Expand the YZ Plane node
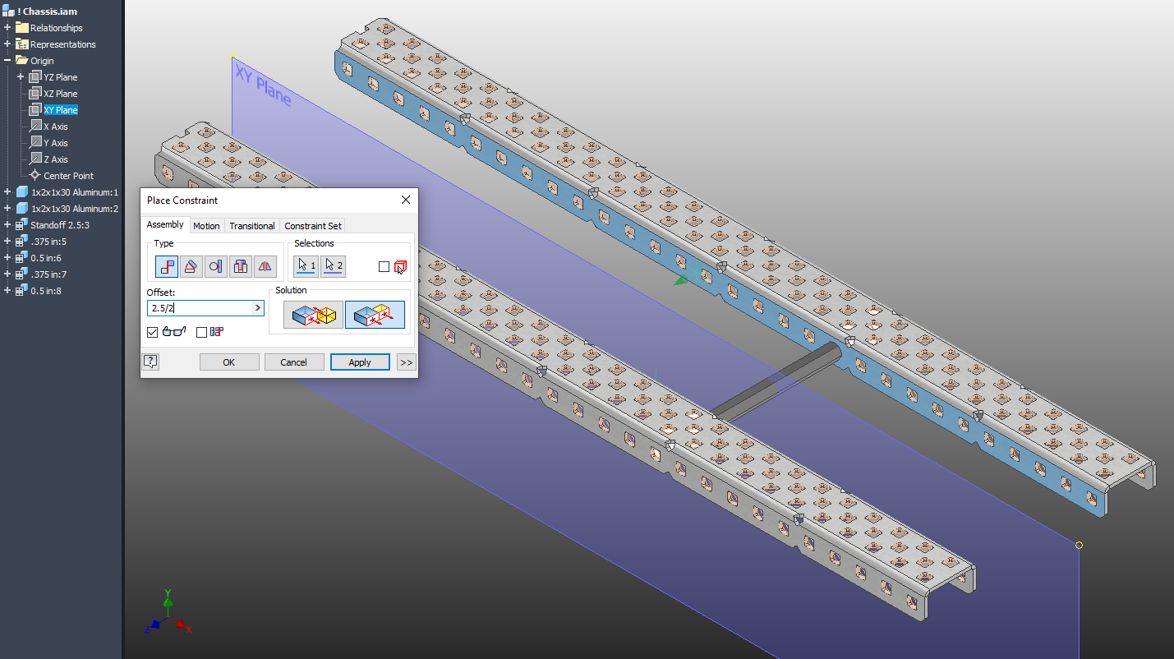The width and height of the screenshot is (1174, 659). pyautogui.click(x=21, y=77)
